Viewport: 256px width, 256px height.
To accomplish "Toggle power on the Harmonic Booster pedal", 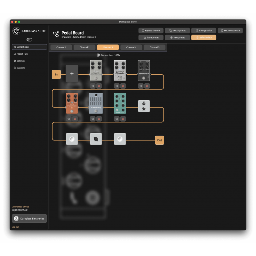I will click(x=141, y=86).
